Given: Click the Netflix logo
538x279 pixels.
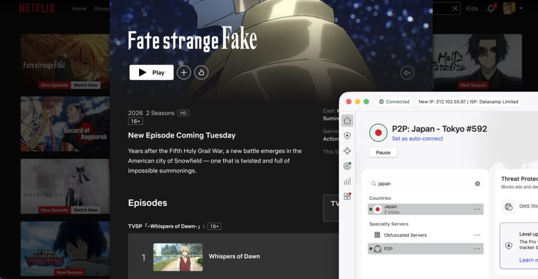Looking at the screenshot, I should coord(37,8).
